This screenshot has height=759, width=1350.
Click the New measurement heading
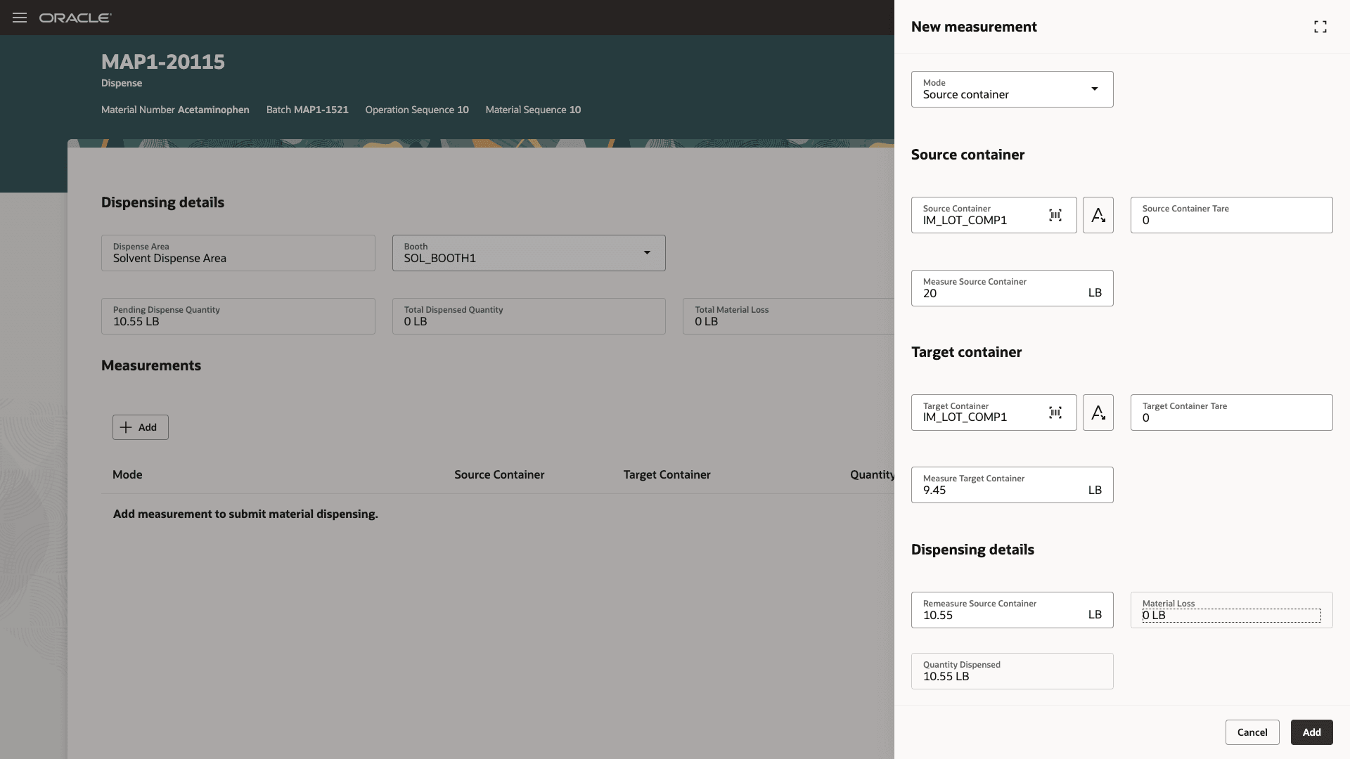click(x=974, y=27)
